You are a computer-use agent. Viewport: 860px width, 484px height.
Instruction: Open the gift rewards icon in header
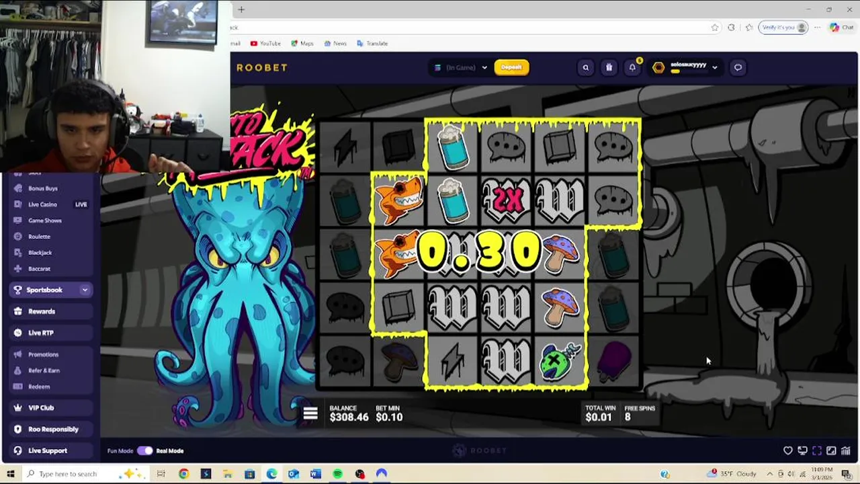[609, 67]
